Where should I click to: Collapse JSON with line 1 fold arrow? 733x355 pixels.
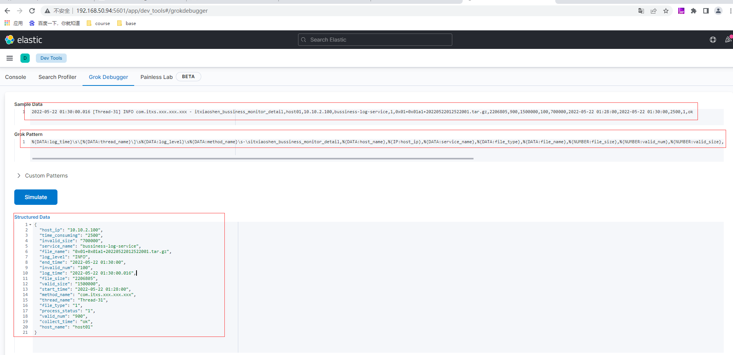click(30, 224)
